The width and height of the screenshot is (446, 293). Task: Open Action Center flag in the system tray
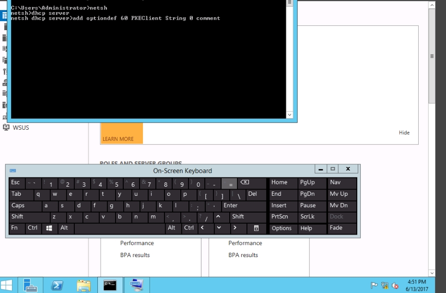coord(374,286)
